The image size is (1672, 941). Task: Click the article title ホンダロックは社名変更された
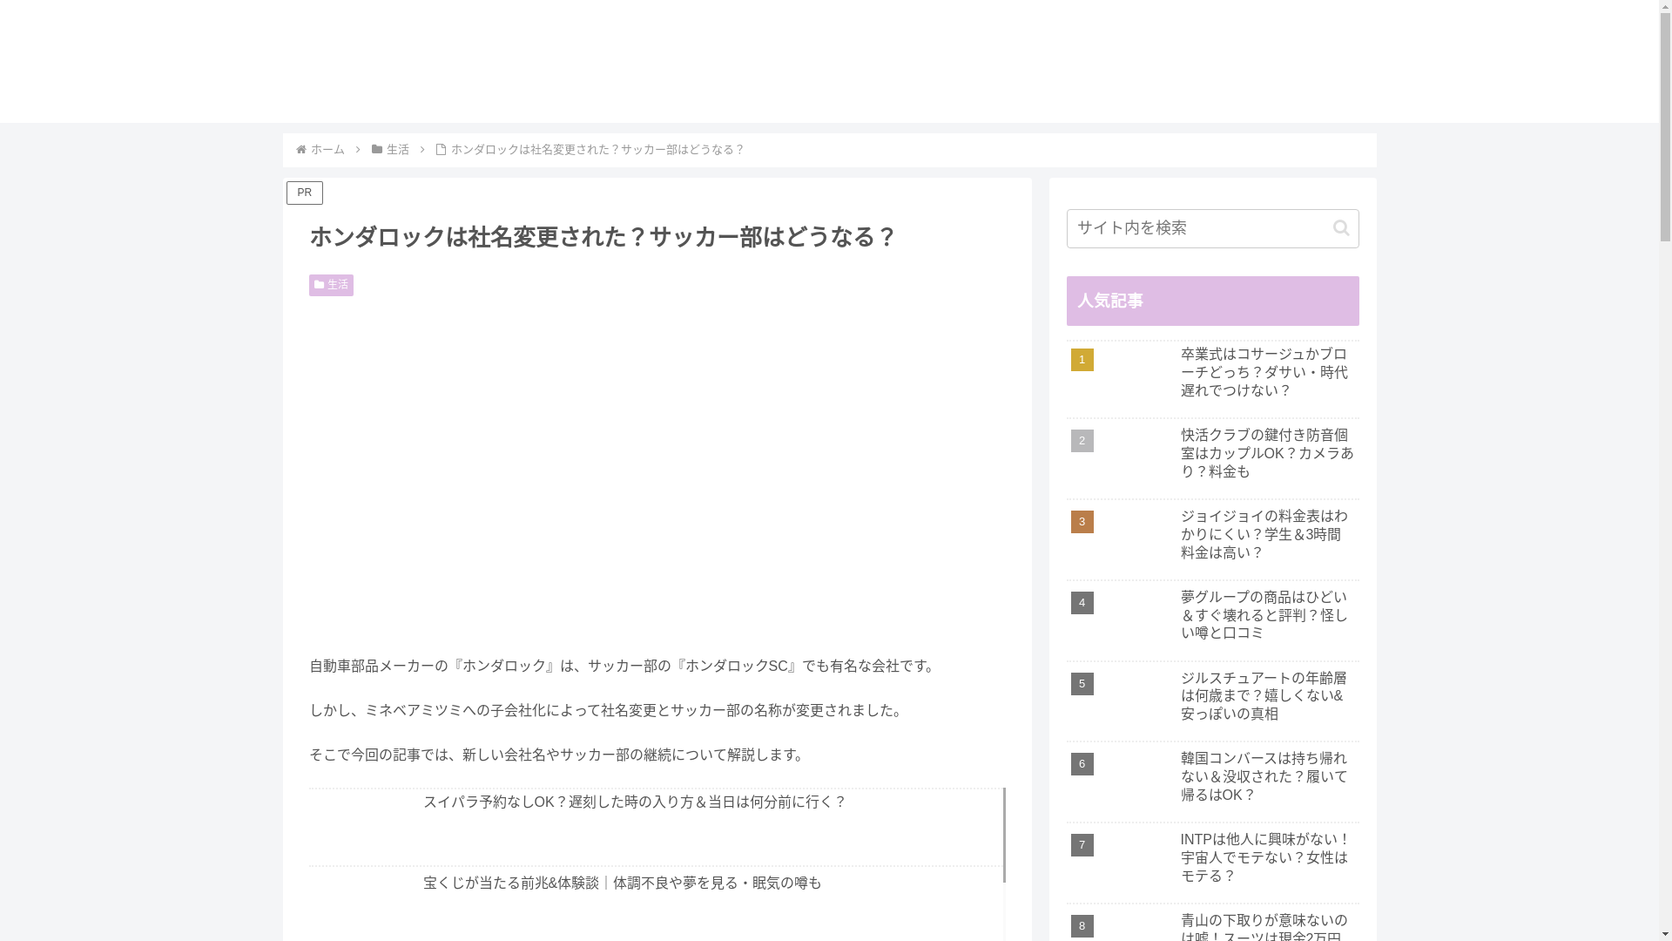click(x=603, y=237)
